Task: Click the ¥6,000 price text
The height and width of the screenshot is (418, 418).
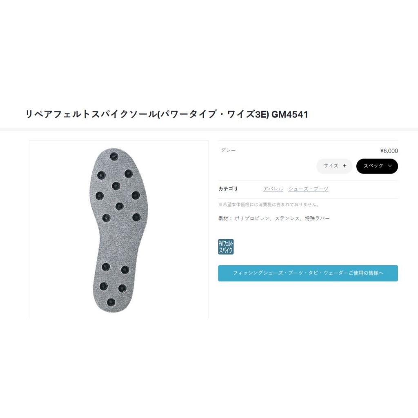Action: pyautogui.click(x=389, y=151)
